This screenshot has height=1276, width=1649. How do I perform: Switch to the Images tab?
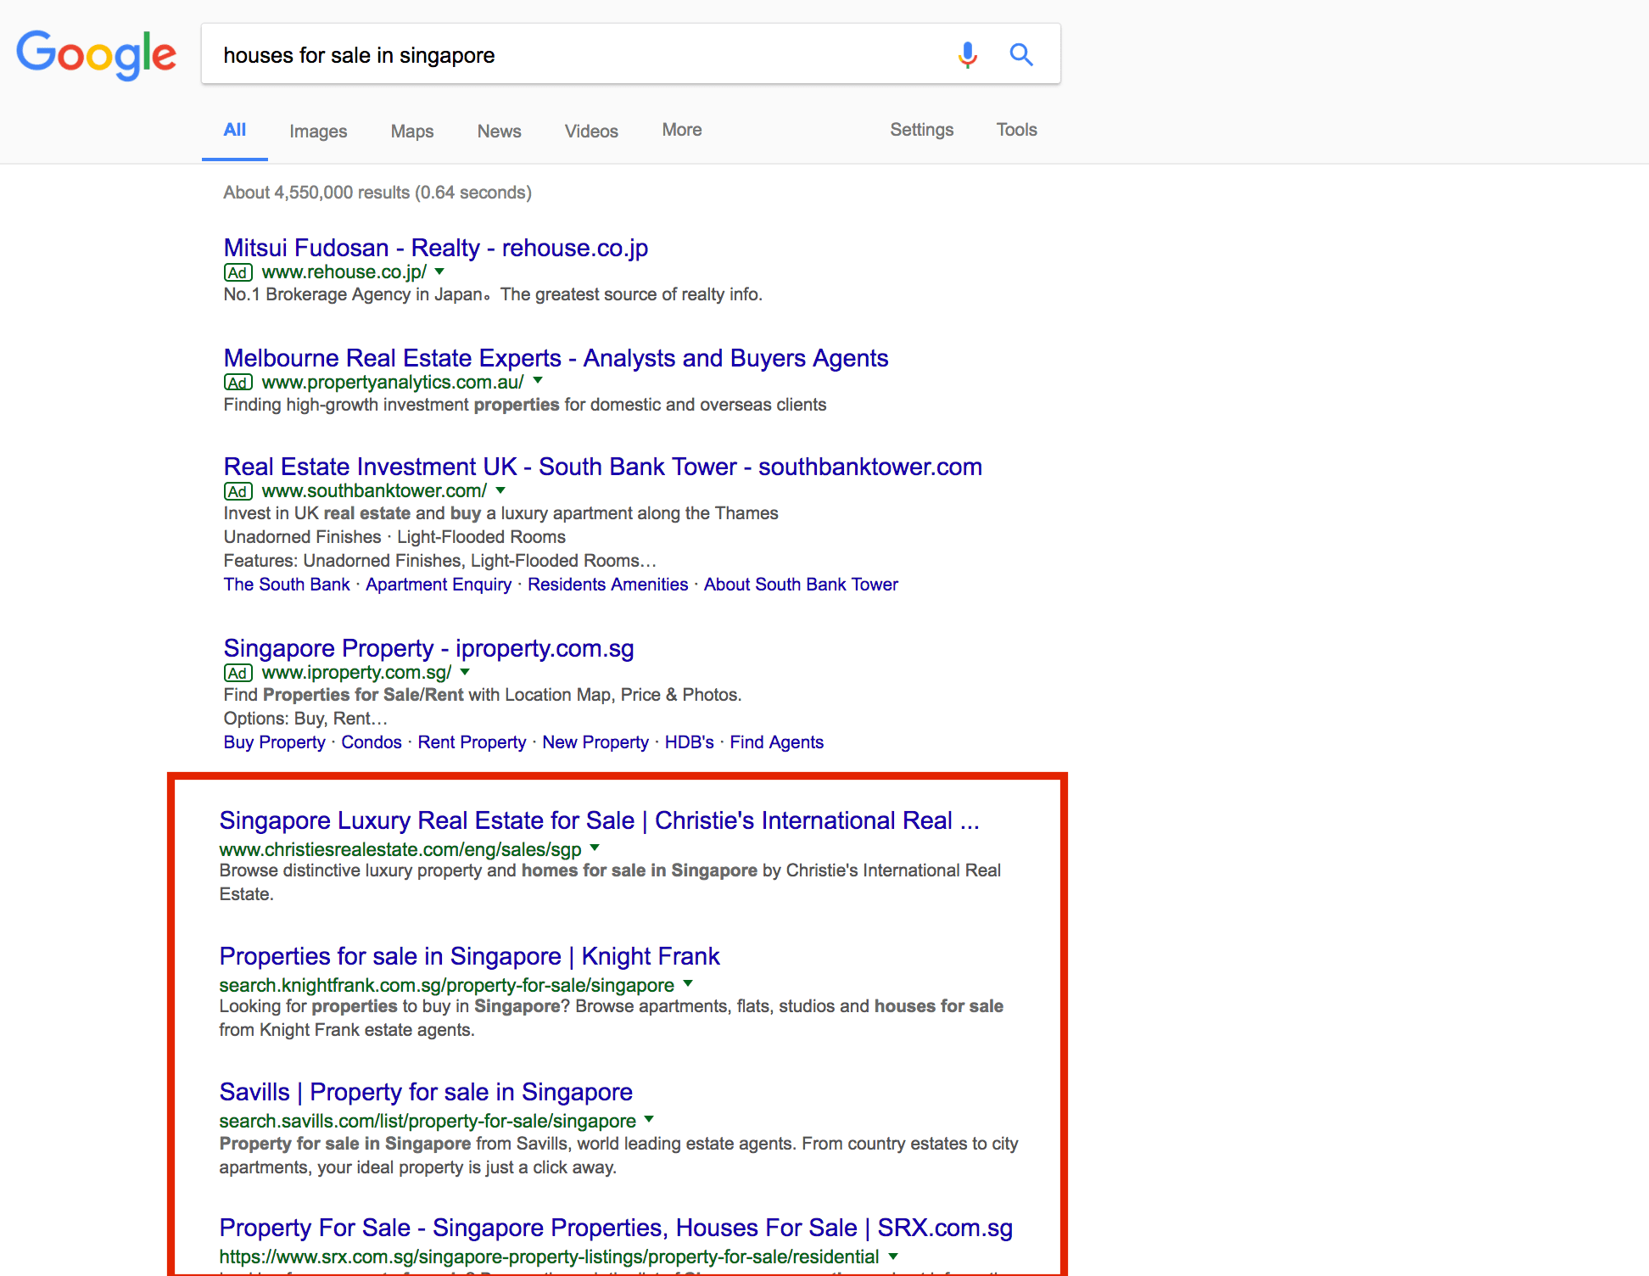click(x=318, y=131)
